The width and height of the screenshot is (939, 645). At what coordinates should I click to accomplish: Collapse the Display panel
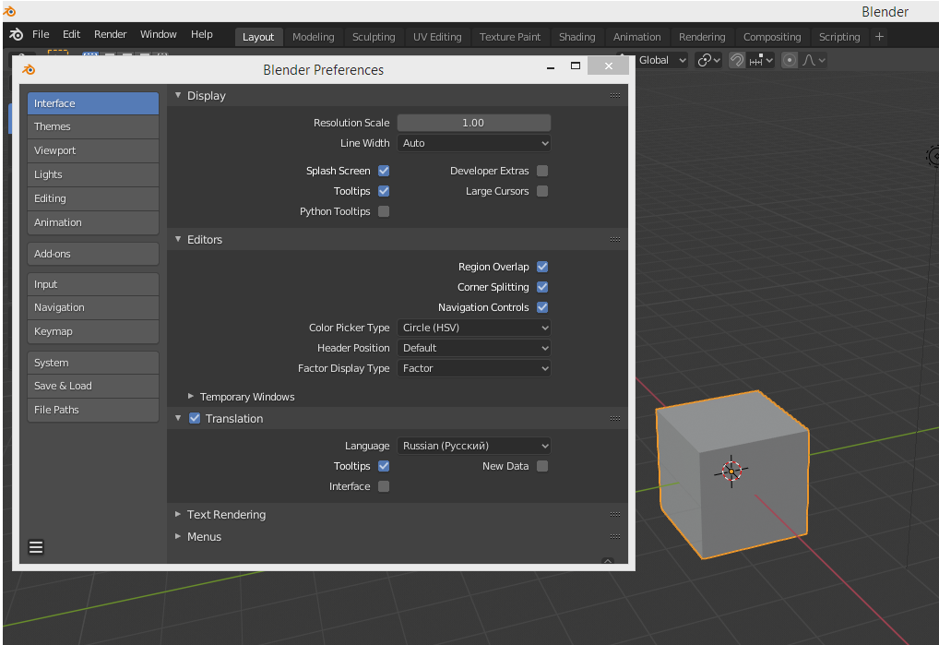[178, 95]
